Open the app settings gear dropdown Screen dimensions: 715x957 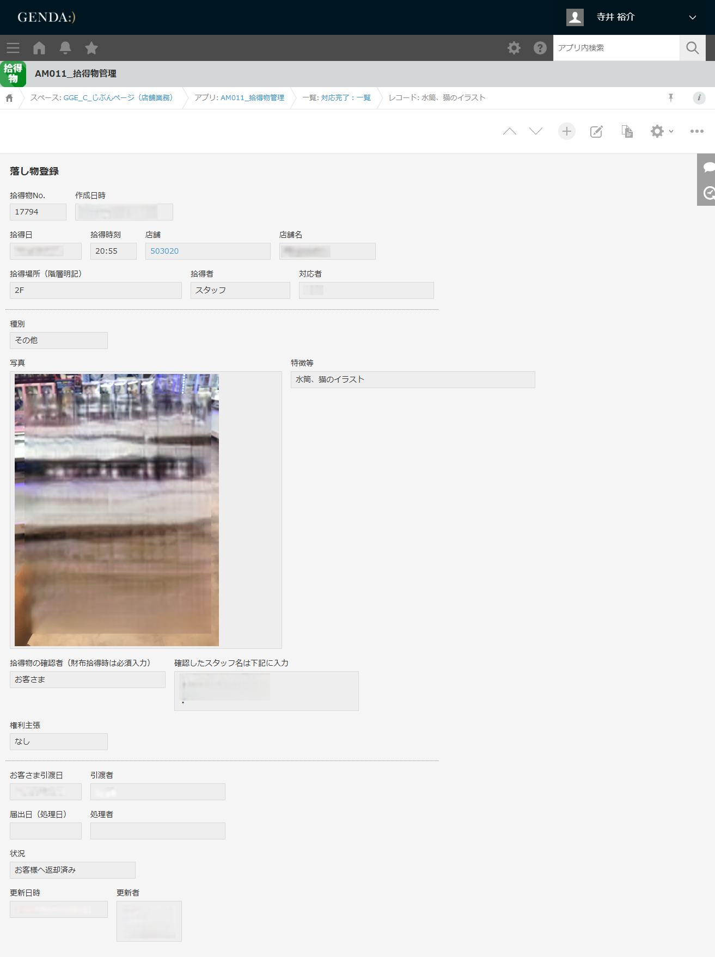pyautogui.click(x=661, y=131)
